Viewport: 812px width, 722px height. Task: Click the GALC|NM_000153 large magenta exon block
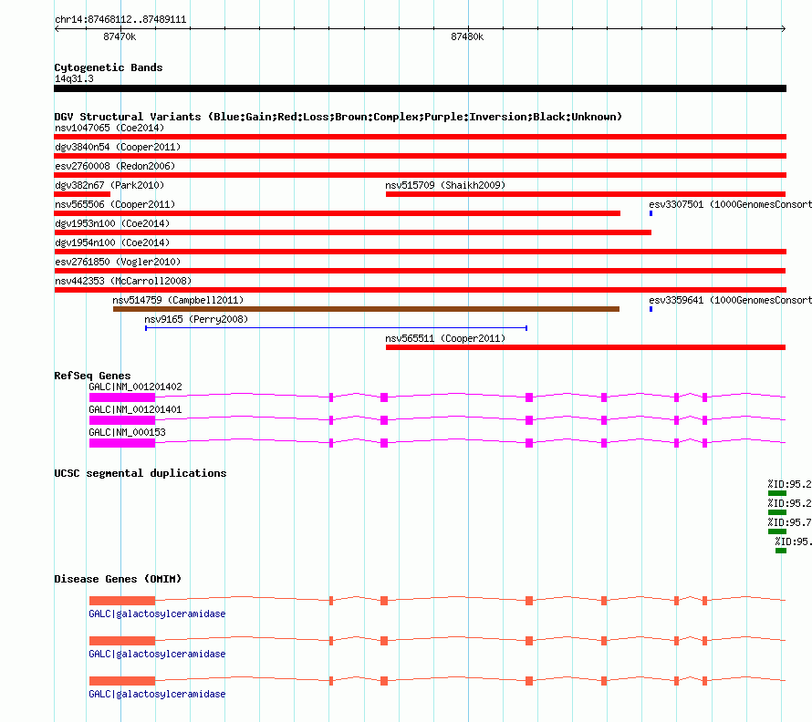[x=122, y=443]
